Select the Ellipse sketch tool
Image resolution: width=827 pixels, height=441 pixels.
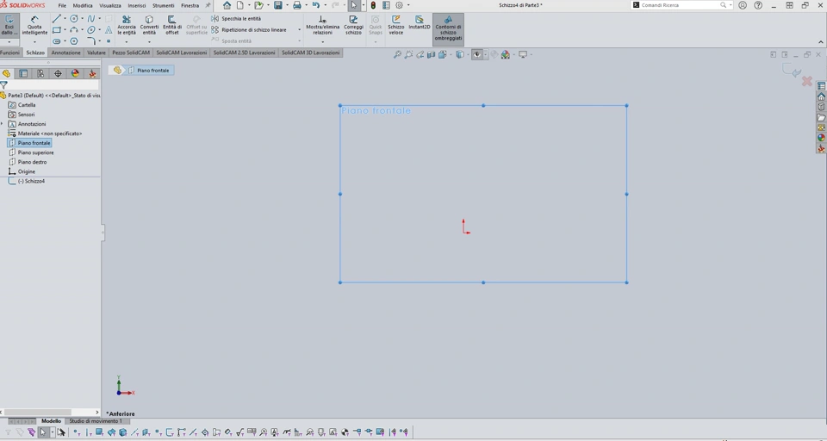click(91, 30)
